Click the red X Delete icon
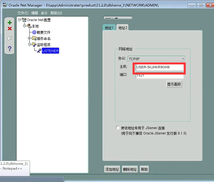The height and width of the screenshot is (182, 214). 10,28
